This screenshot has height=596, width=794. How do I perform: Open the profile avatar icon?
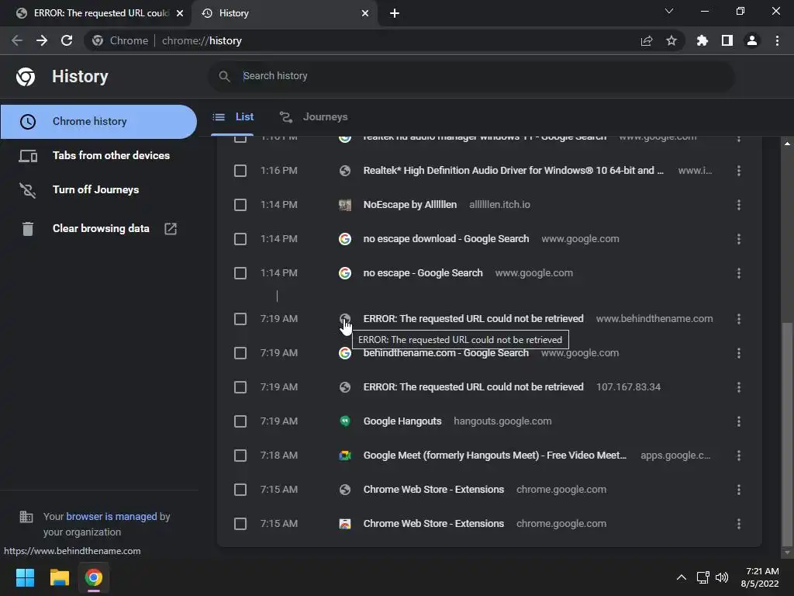[x=752, y=40]
